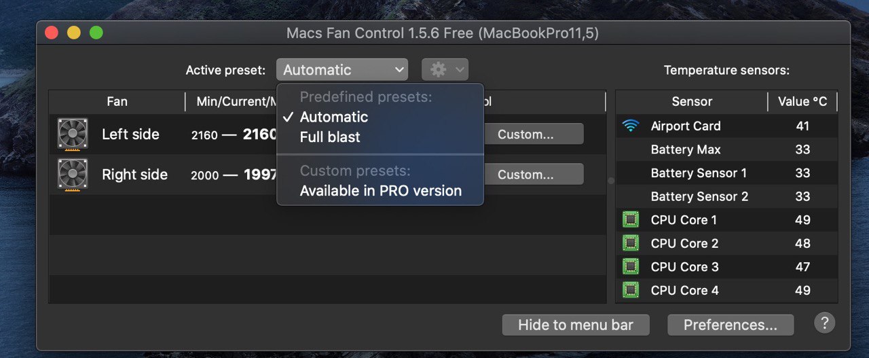
Task: Click the Airport Card Wi-Fi icon
Action: [x=631, y=126]
